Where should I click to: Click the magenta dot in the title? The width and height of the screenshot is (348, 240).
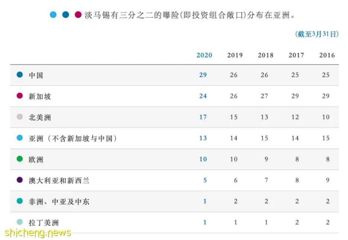coord(78,15)
